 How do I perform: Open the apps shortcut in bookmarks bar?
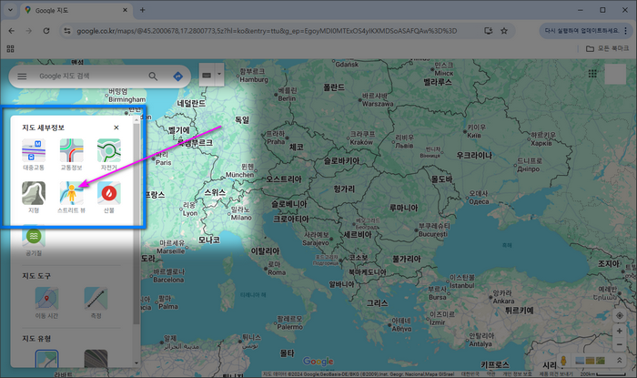pyautogui.click(x=11, y=49)
